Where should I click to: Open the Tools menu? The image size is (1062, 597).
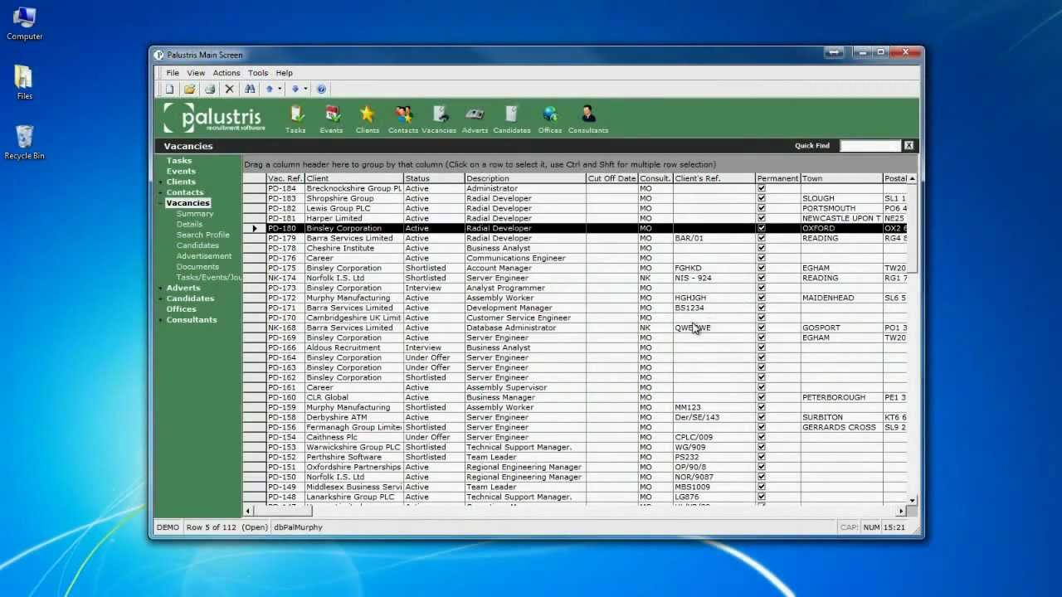click(258, 73)
